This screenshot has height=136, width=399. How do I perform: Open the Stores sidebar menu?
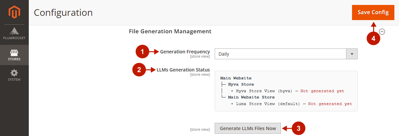14,55
